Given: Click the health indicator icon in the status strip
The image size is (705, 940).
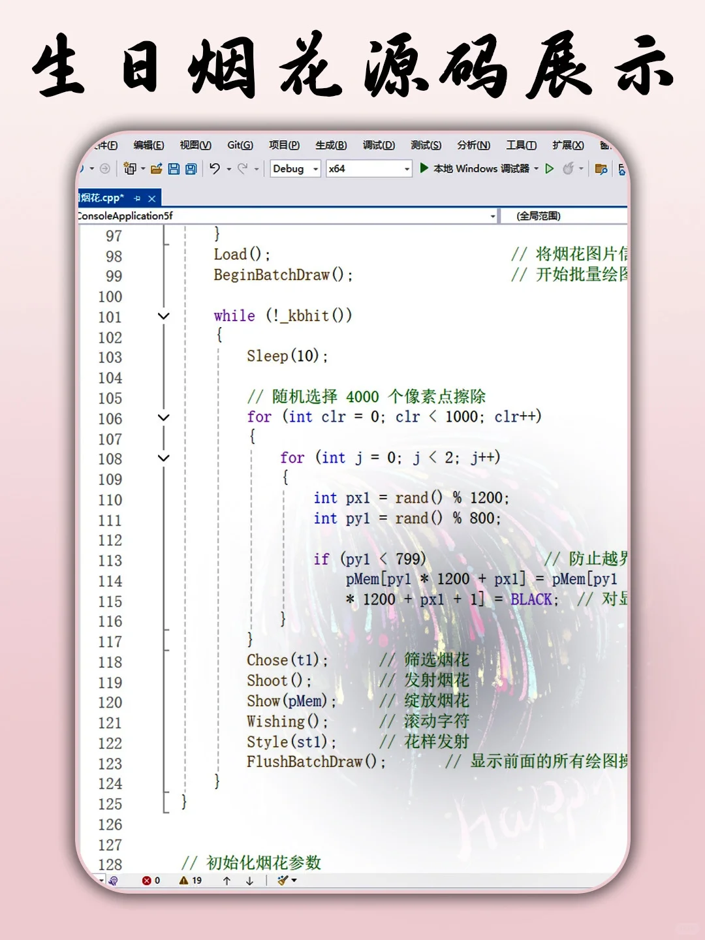Looking at the screenshot, I should click(113, 881).
